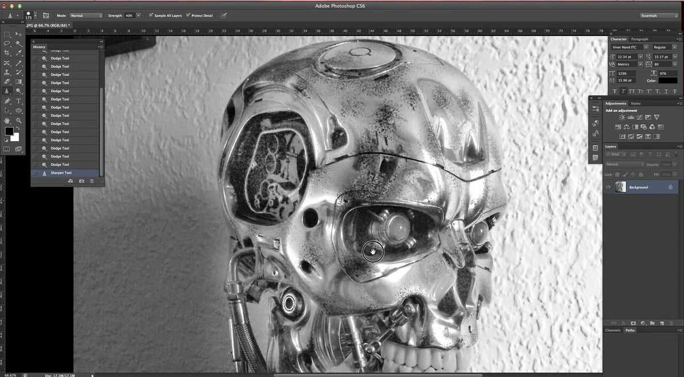Viewport: 684px width, 377px height.
Task: Select the Sharpen Tool history state
Action: click(x=66, y=173)
